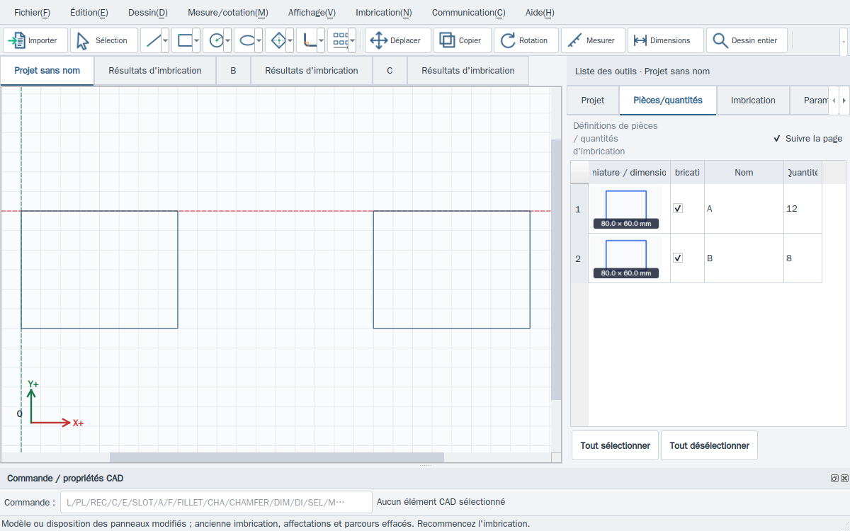Viewport: 850px width, 531px height.
Task: Click the vertical canvas scrollbar thumb
Action: 556,270
